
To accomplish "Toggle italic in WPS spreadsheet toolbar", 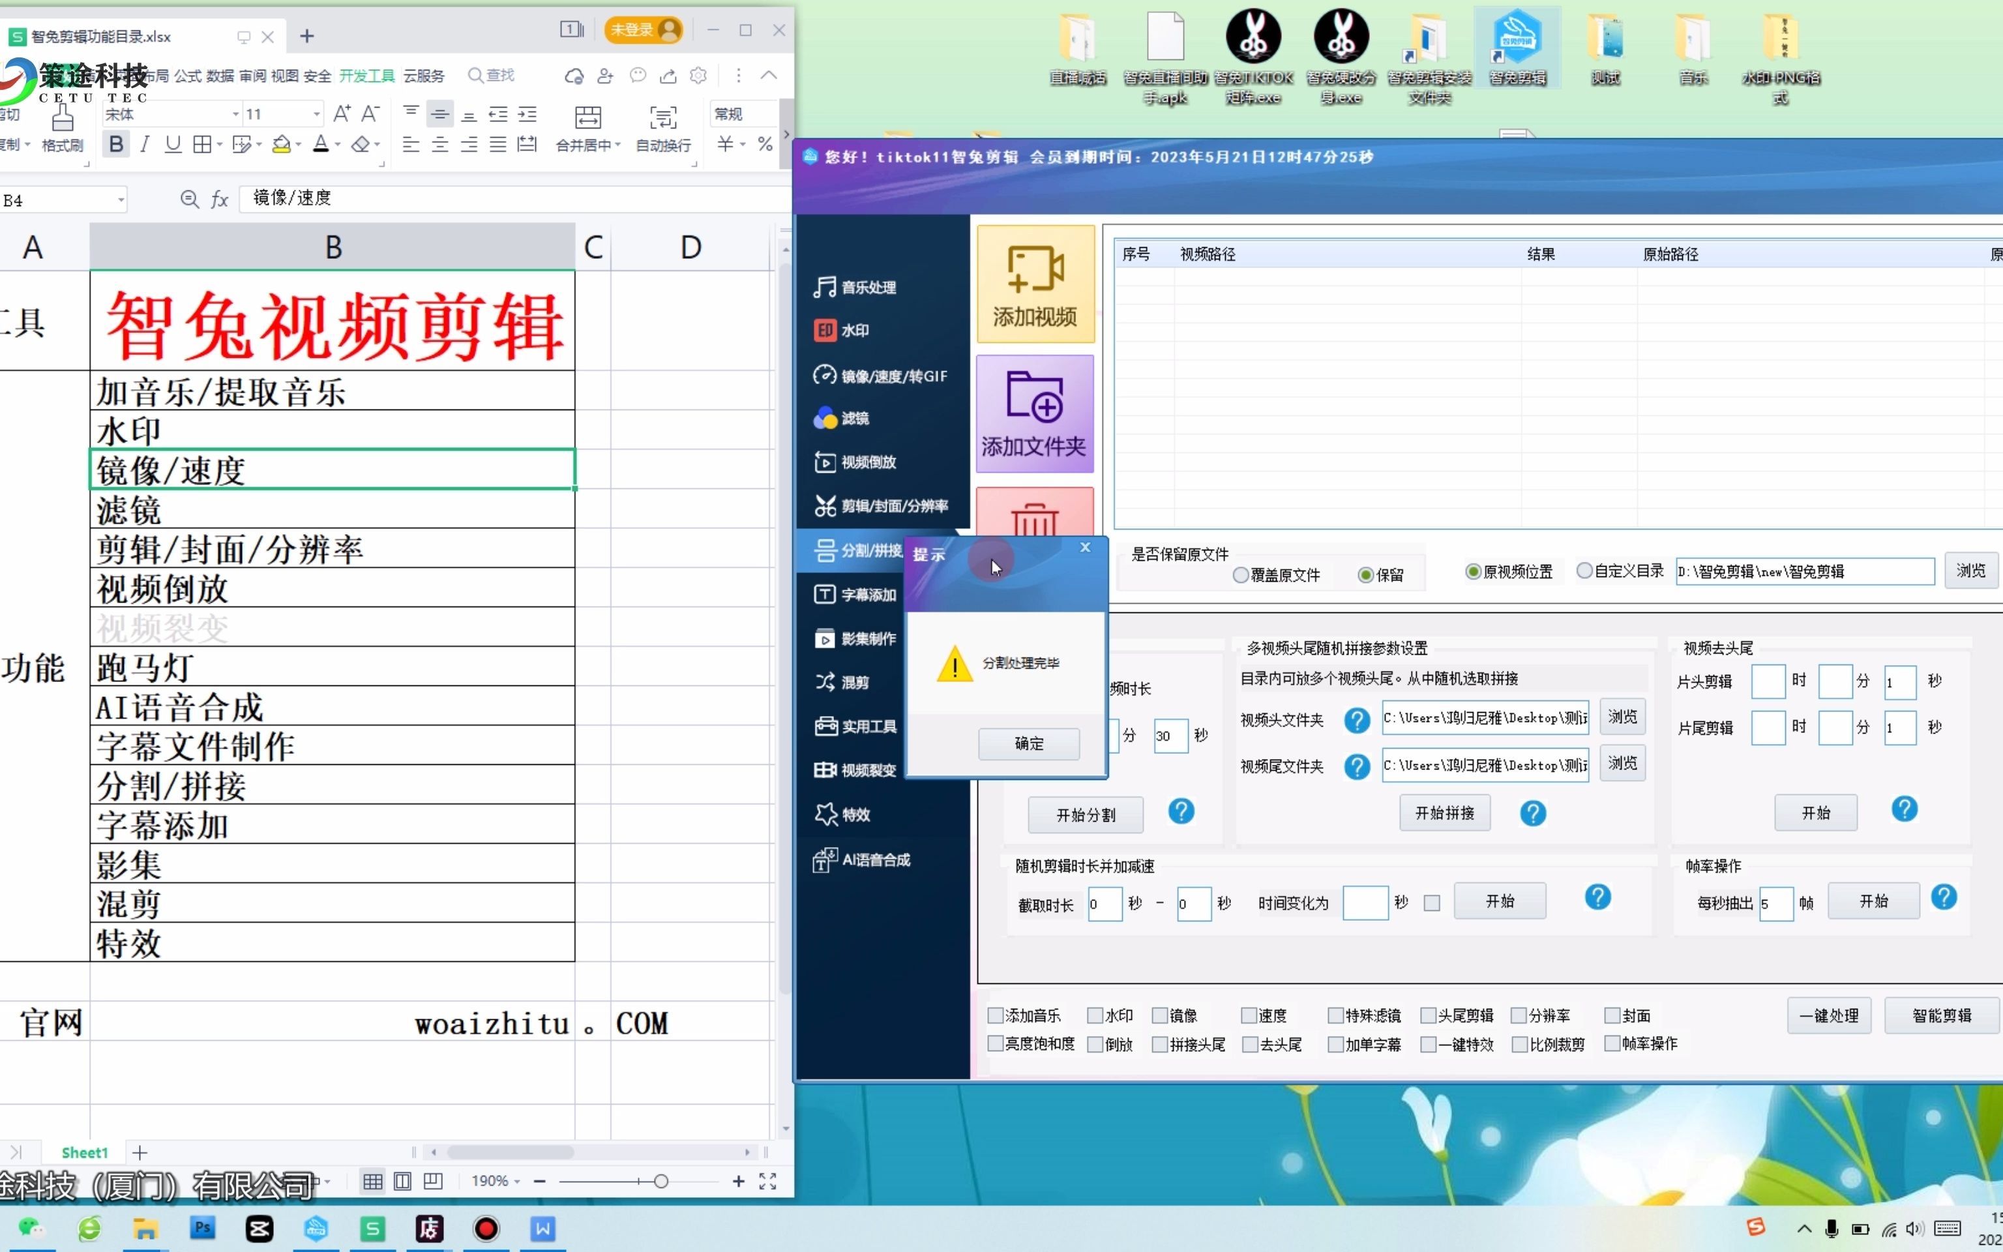I will [x=144, y=144].
